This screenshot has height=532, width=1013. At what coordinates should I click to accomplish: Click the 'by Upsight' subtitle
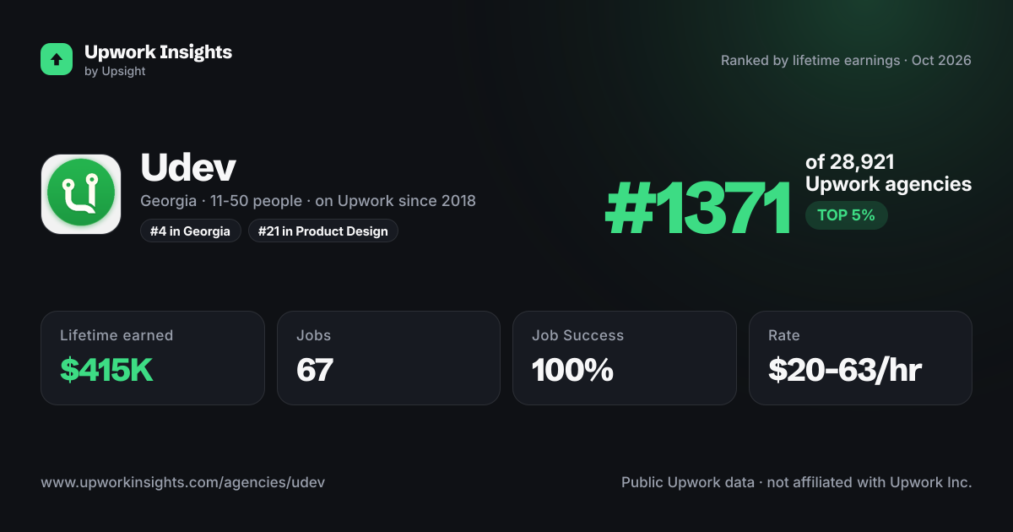(115, 72)
